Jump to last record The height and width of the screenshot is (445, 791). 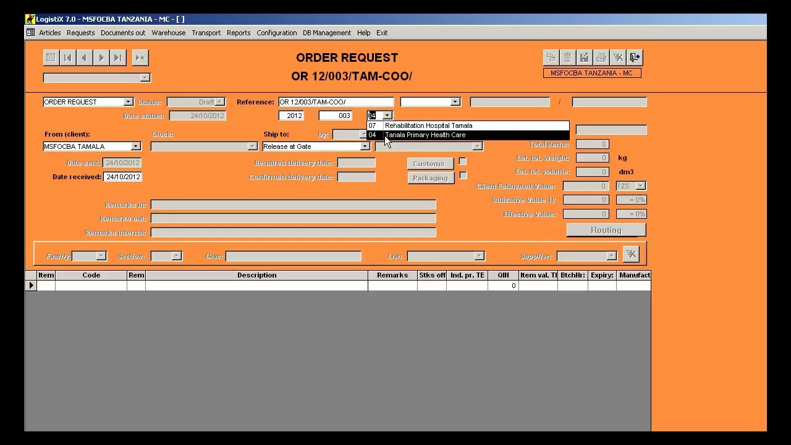point(118,57)
